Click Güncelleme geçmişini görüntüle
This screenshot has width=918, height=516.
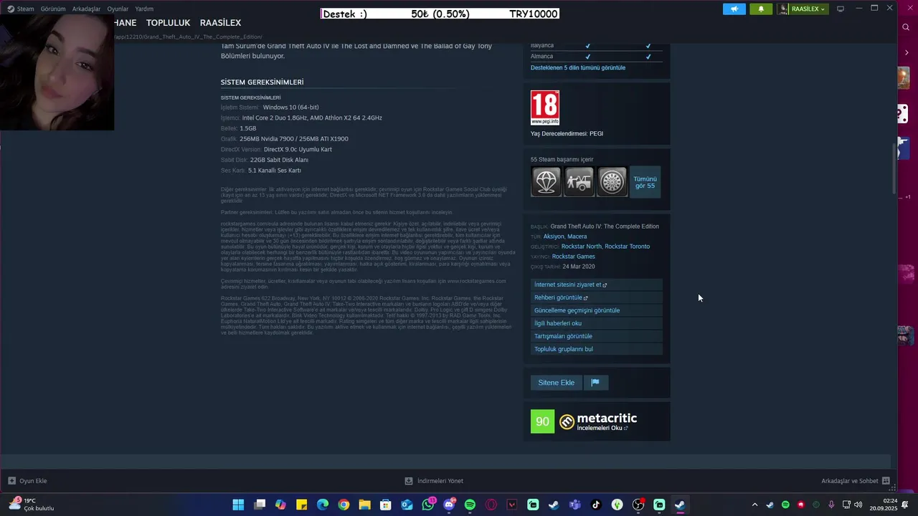[596, 310]
